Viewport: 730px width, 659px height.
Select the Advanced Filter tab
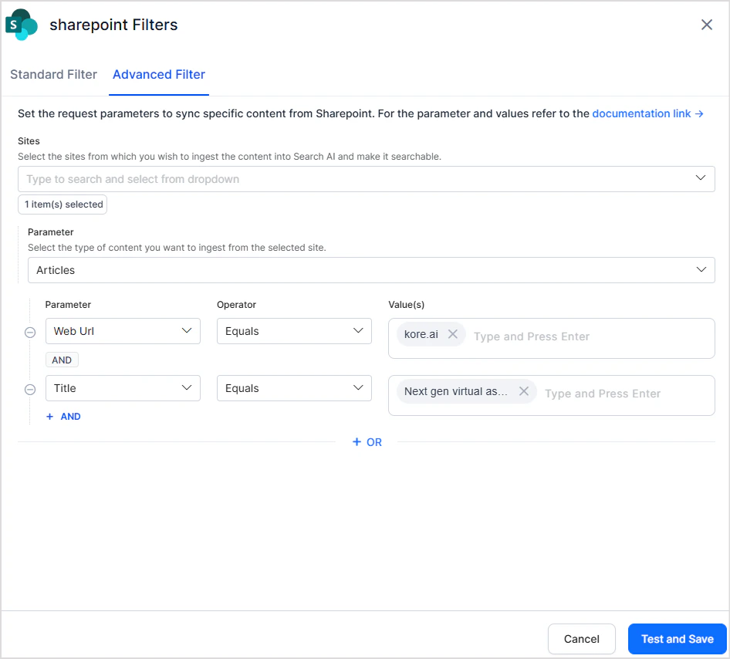pyautogui.click(x=159, y=75)
